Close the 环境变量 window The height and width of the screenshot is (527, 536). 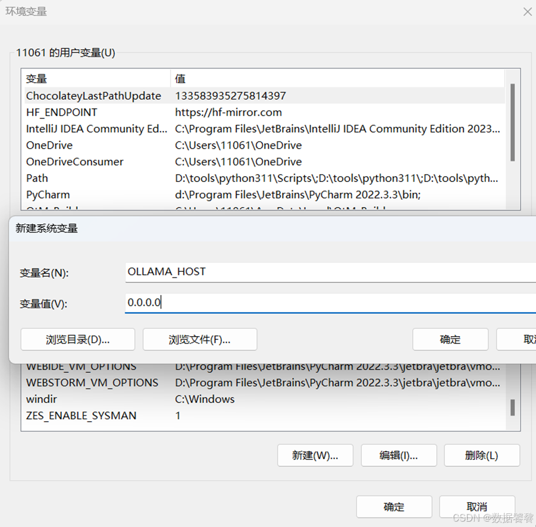[x=528, y=12]
